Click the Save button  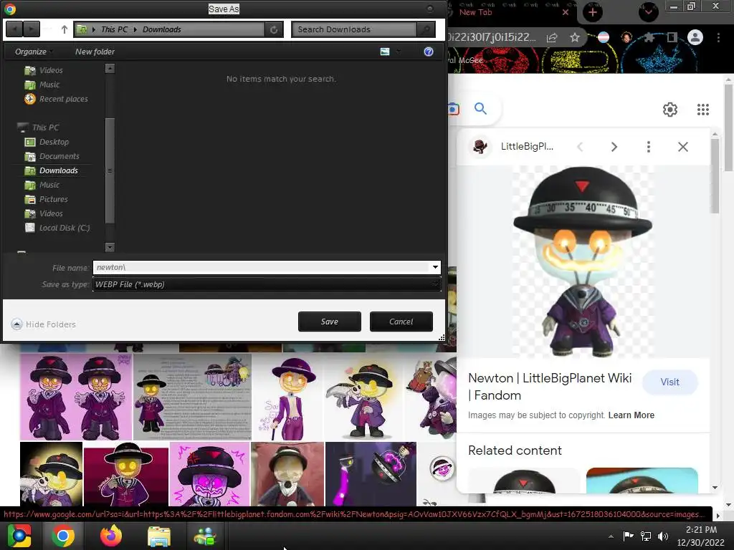coord(330,322)
